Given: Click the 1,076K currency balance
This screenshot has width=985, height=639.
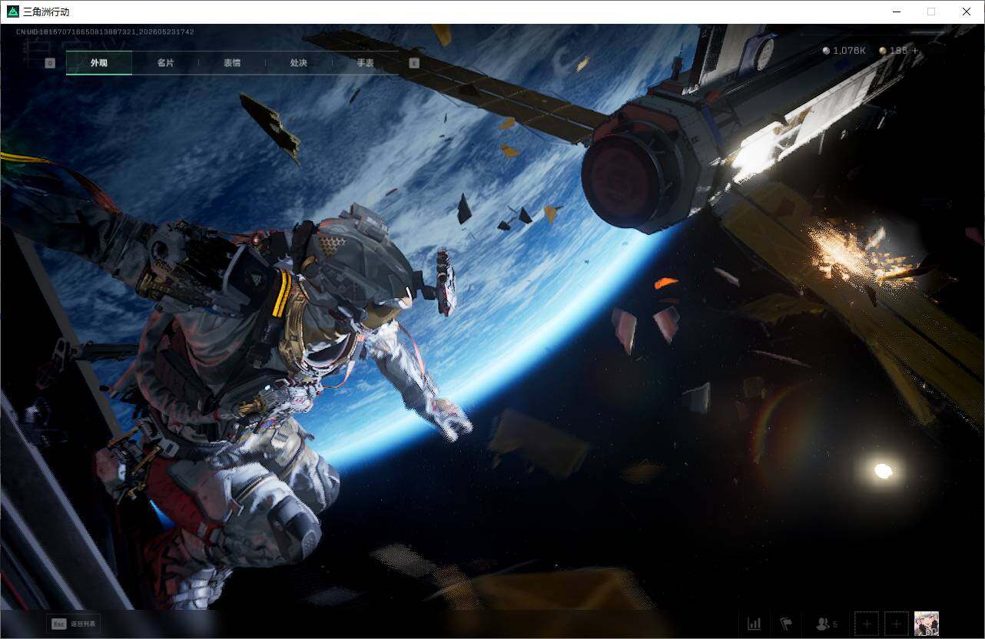Looking at the screenshot, I should [844, 51].
